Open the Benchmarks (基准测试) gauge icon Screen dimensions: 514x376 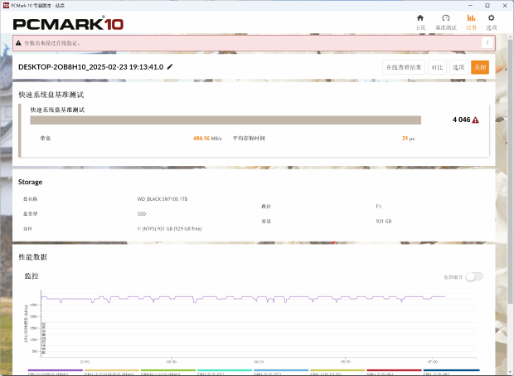point(446,18)
